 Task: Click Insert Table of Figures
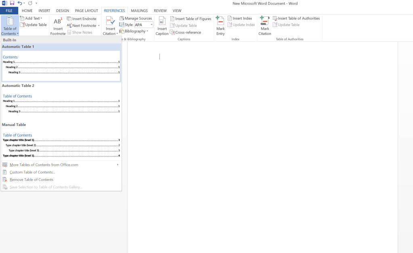[x=191, y=19]
